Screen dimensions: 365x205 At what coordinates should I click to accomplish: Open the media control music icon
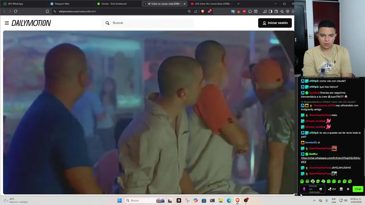265,11
